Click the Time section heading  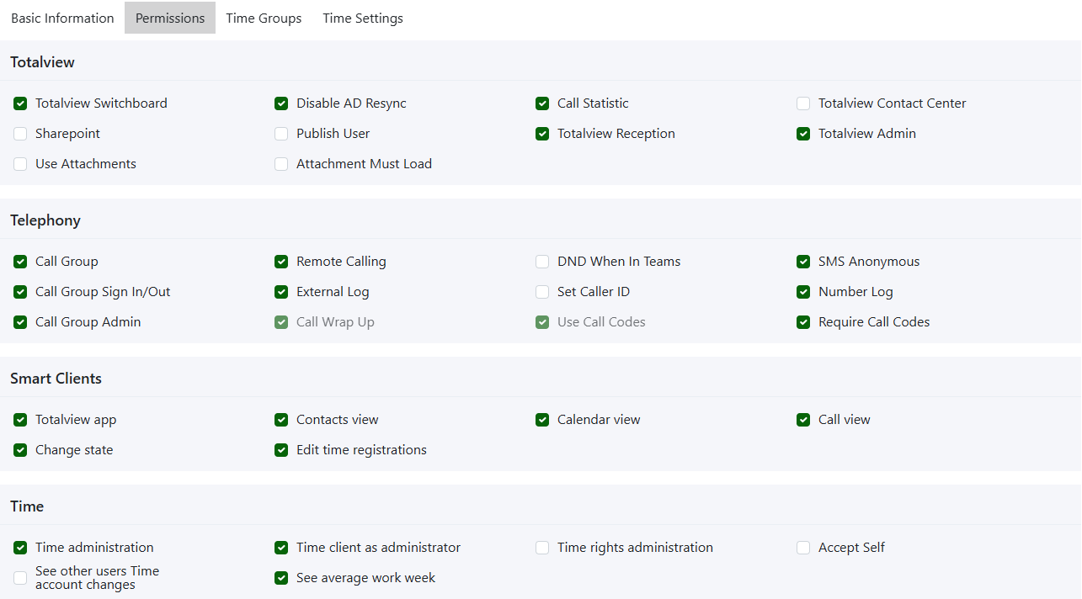27,506
